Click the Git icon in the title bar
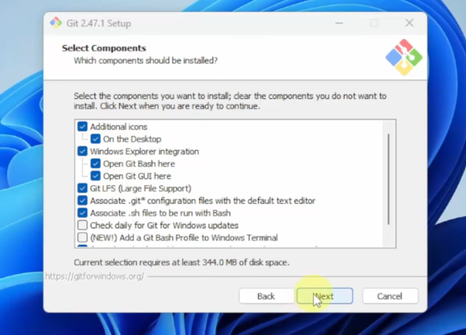 pyautogui.click(x=55, y=23)
